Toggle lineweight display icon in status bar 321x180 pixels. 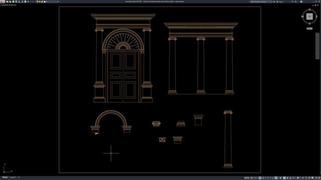click(281, 178)
